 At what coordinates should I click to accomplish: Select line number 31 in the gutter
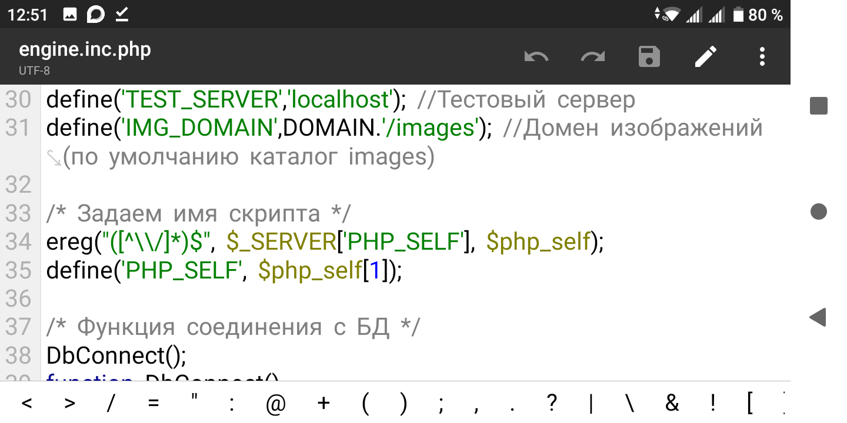coord(18,128)
